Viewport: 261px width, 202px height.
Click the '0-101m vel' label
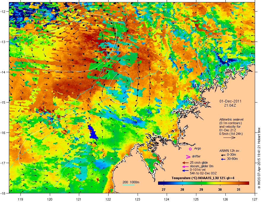pyautogui.click(x=198, y=170)
